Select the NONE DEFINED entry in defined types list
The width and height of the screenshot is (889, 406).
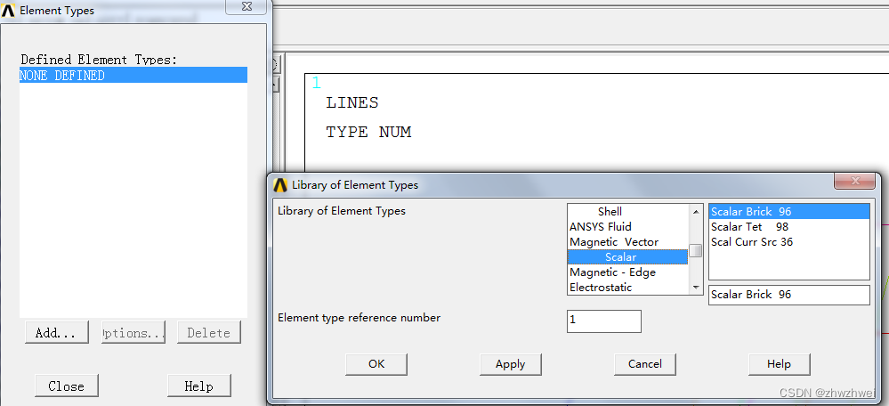[x=133, y=76]
